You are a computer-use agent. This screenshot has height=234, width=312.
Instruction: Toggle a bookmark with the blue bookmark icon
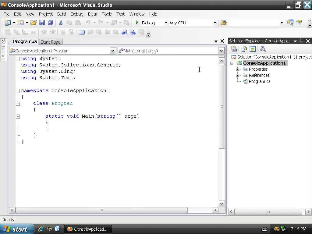[x=82, y=32]
